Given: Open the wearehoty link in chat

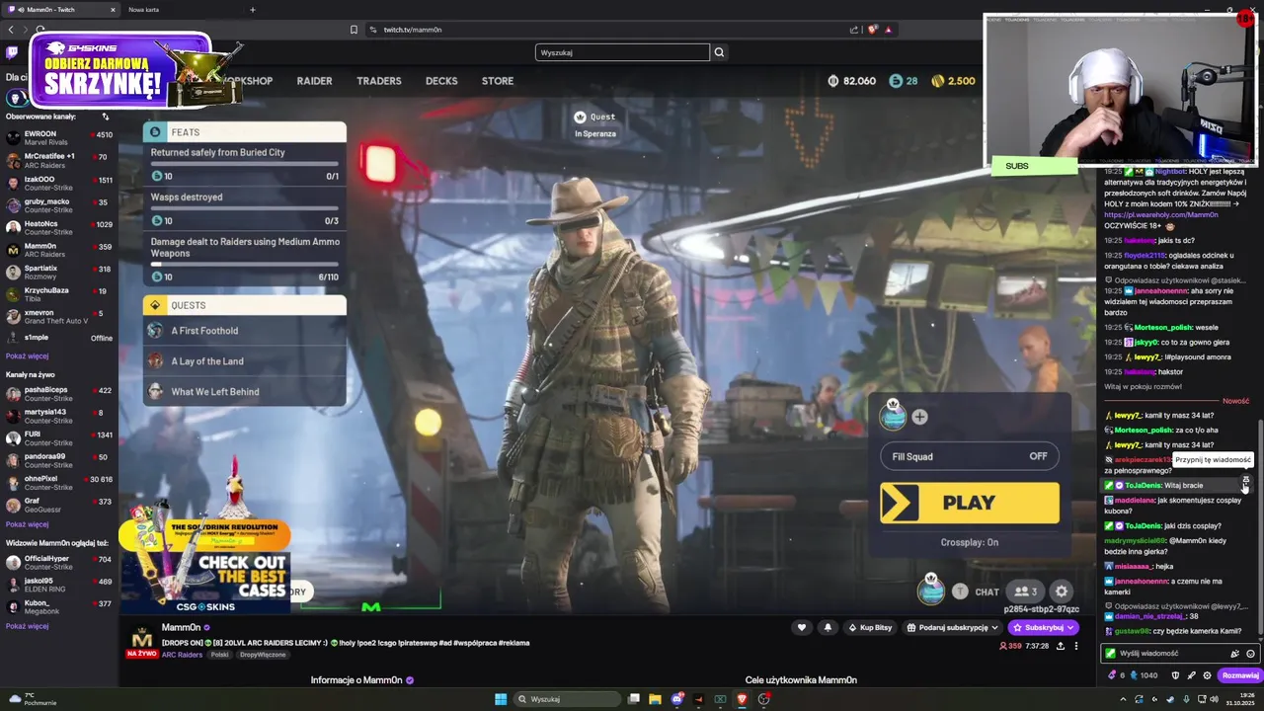Looking at the screenshot, I should click(x=1160, y=214).
